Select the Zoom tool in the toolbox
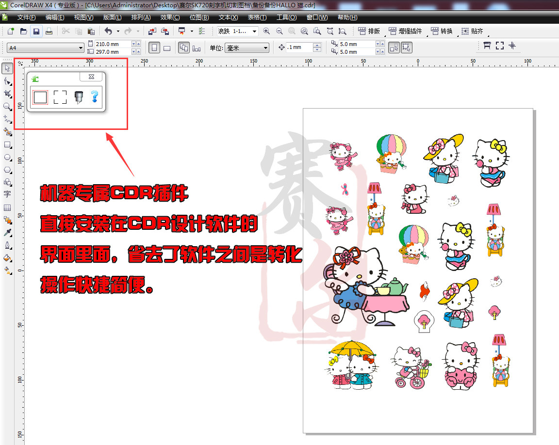The height and width of the screenshot is (445, 559). [7, 107]
